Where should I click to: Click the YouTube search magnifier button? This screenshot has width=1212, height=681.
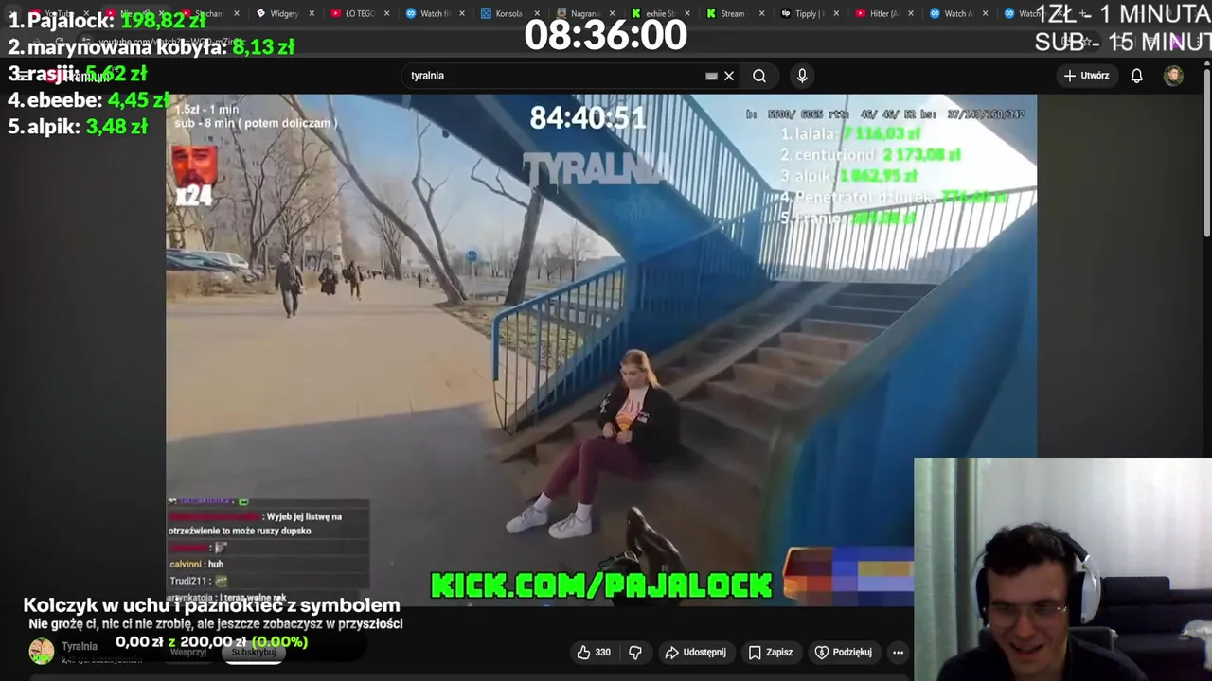[x=759, y=76]
